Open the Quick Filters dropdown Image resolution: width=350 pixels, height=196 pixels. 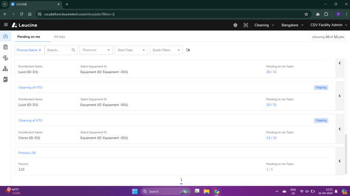coord(166,50)
